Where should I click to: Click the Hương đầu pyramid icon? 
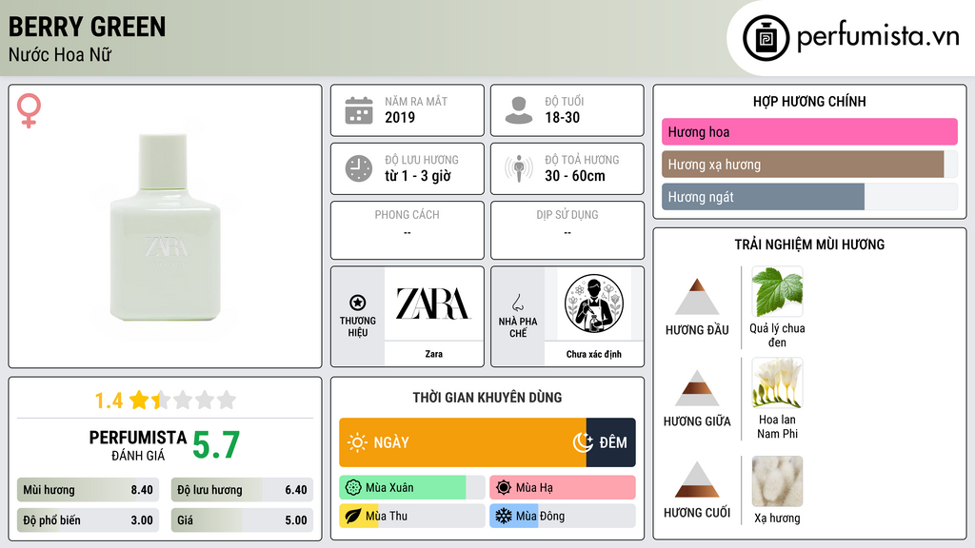tap(697, 297)
